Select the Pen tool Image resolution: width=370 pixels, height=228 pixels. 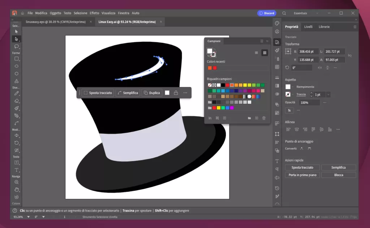16,116
